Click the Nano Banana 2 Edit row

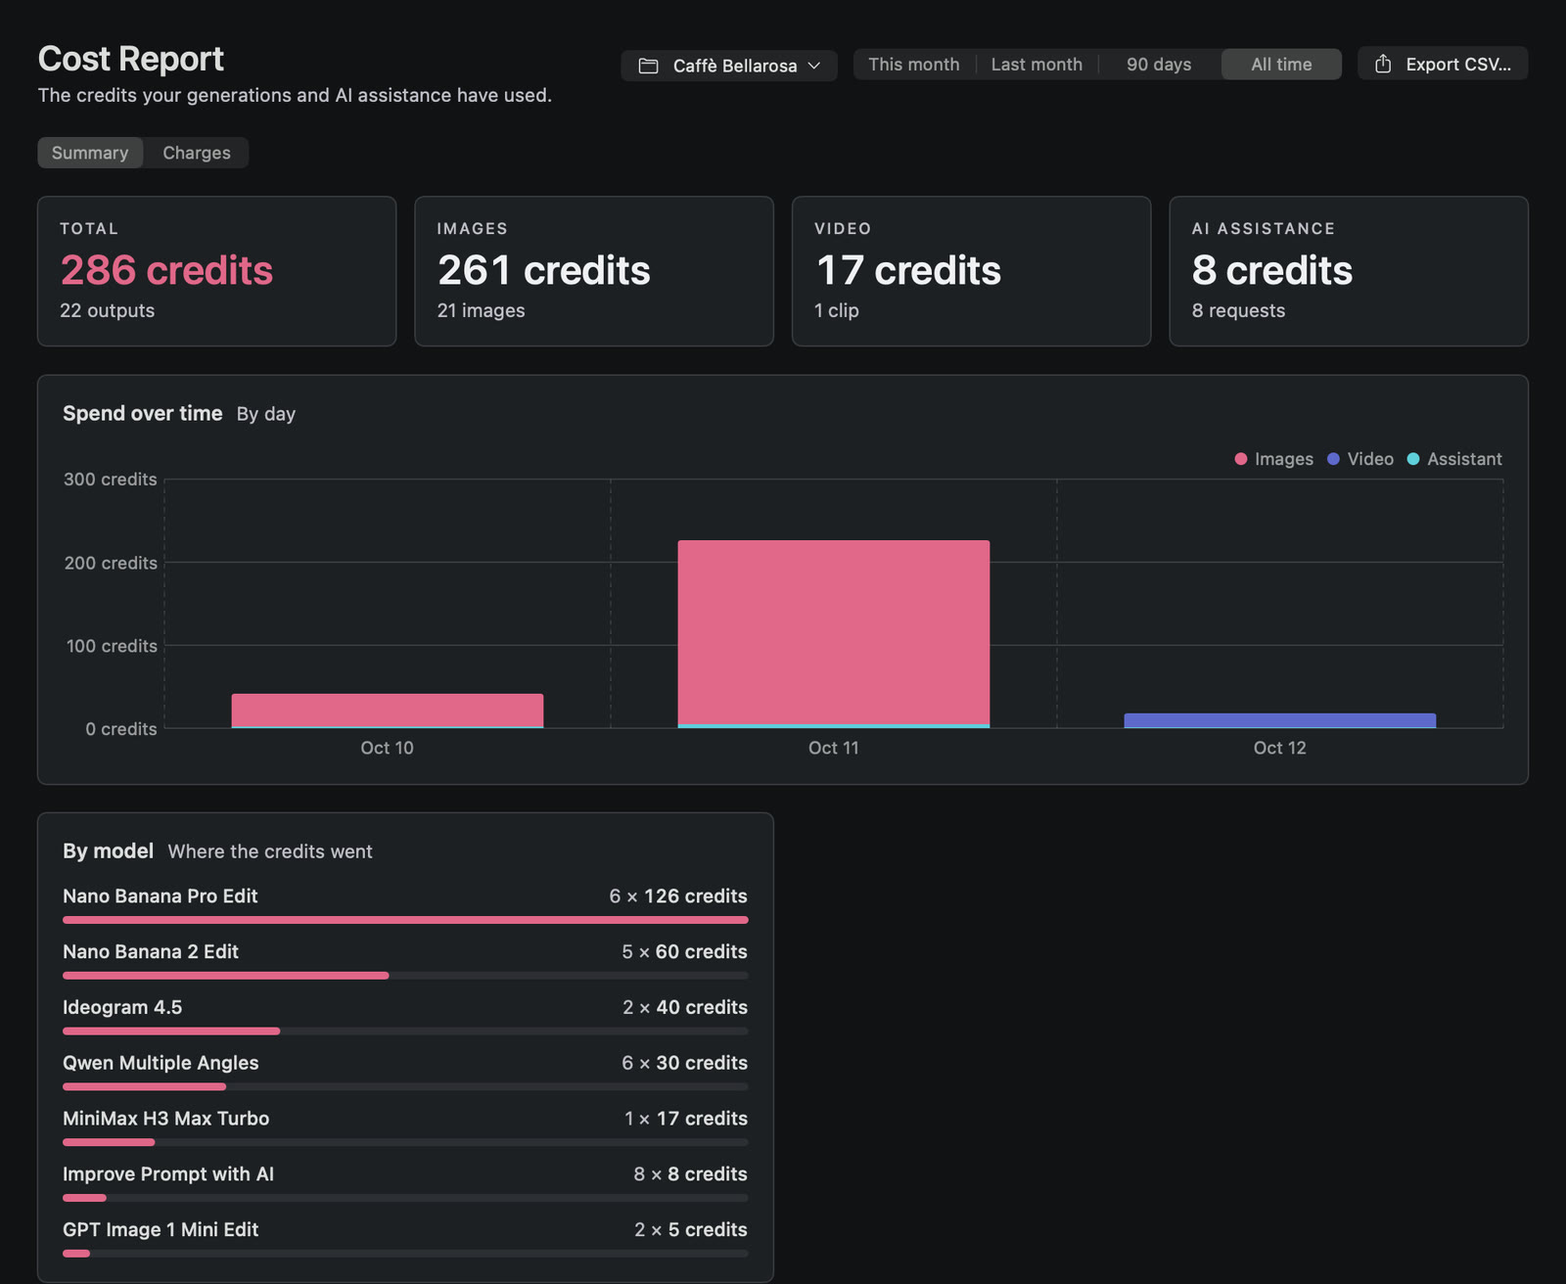click(405, 960)
